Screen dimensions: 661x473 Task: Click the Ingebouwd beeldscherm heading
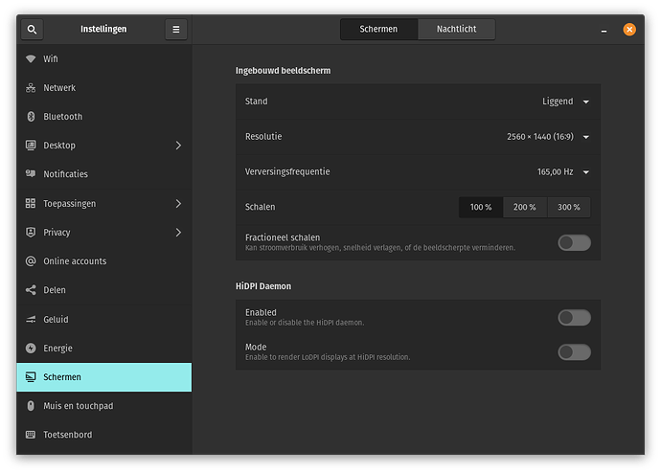[283, 70]
